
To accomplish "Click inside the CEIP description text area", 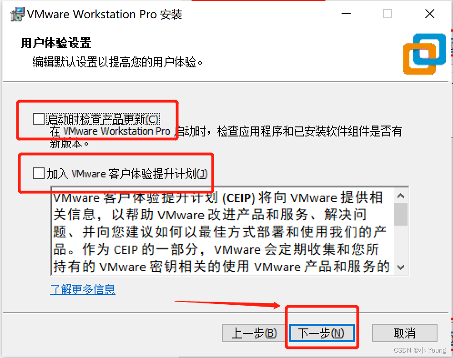I will [222, 231].
